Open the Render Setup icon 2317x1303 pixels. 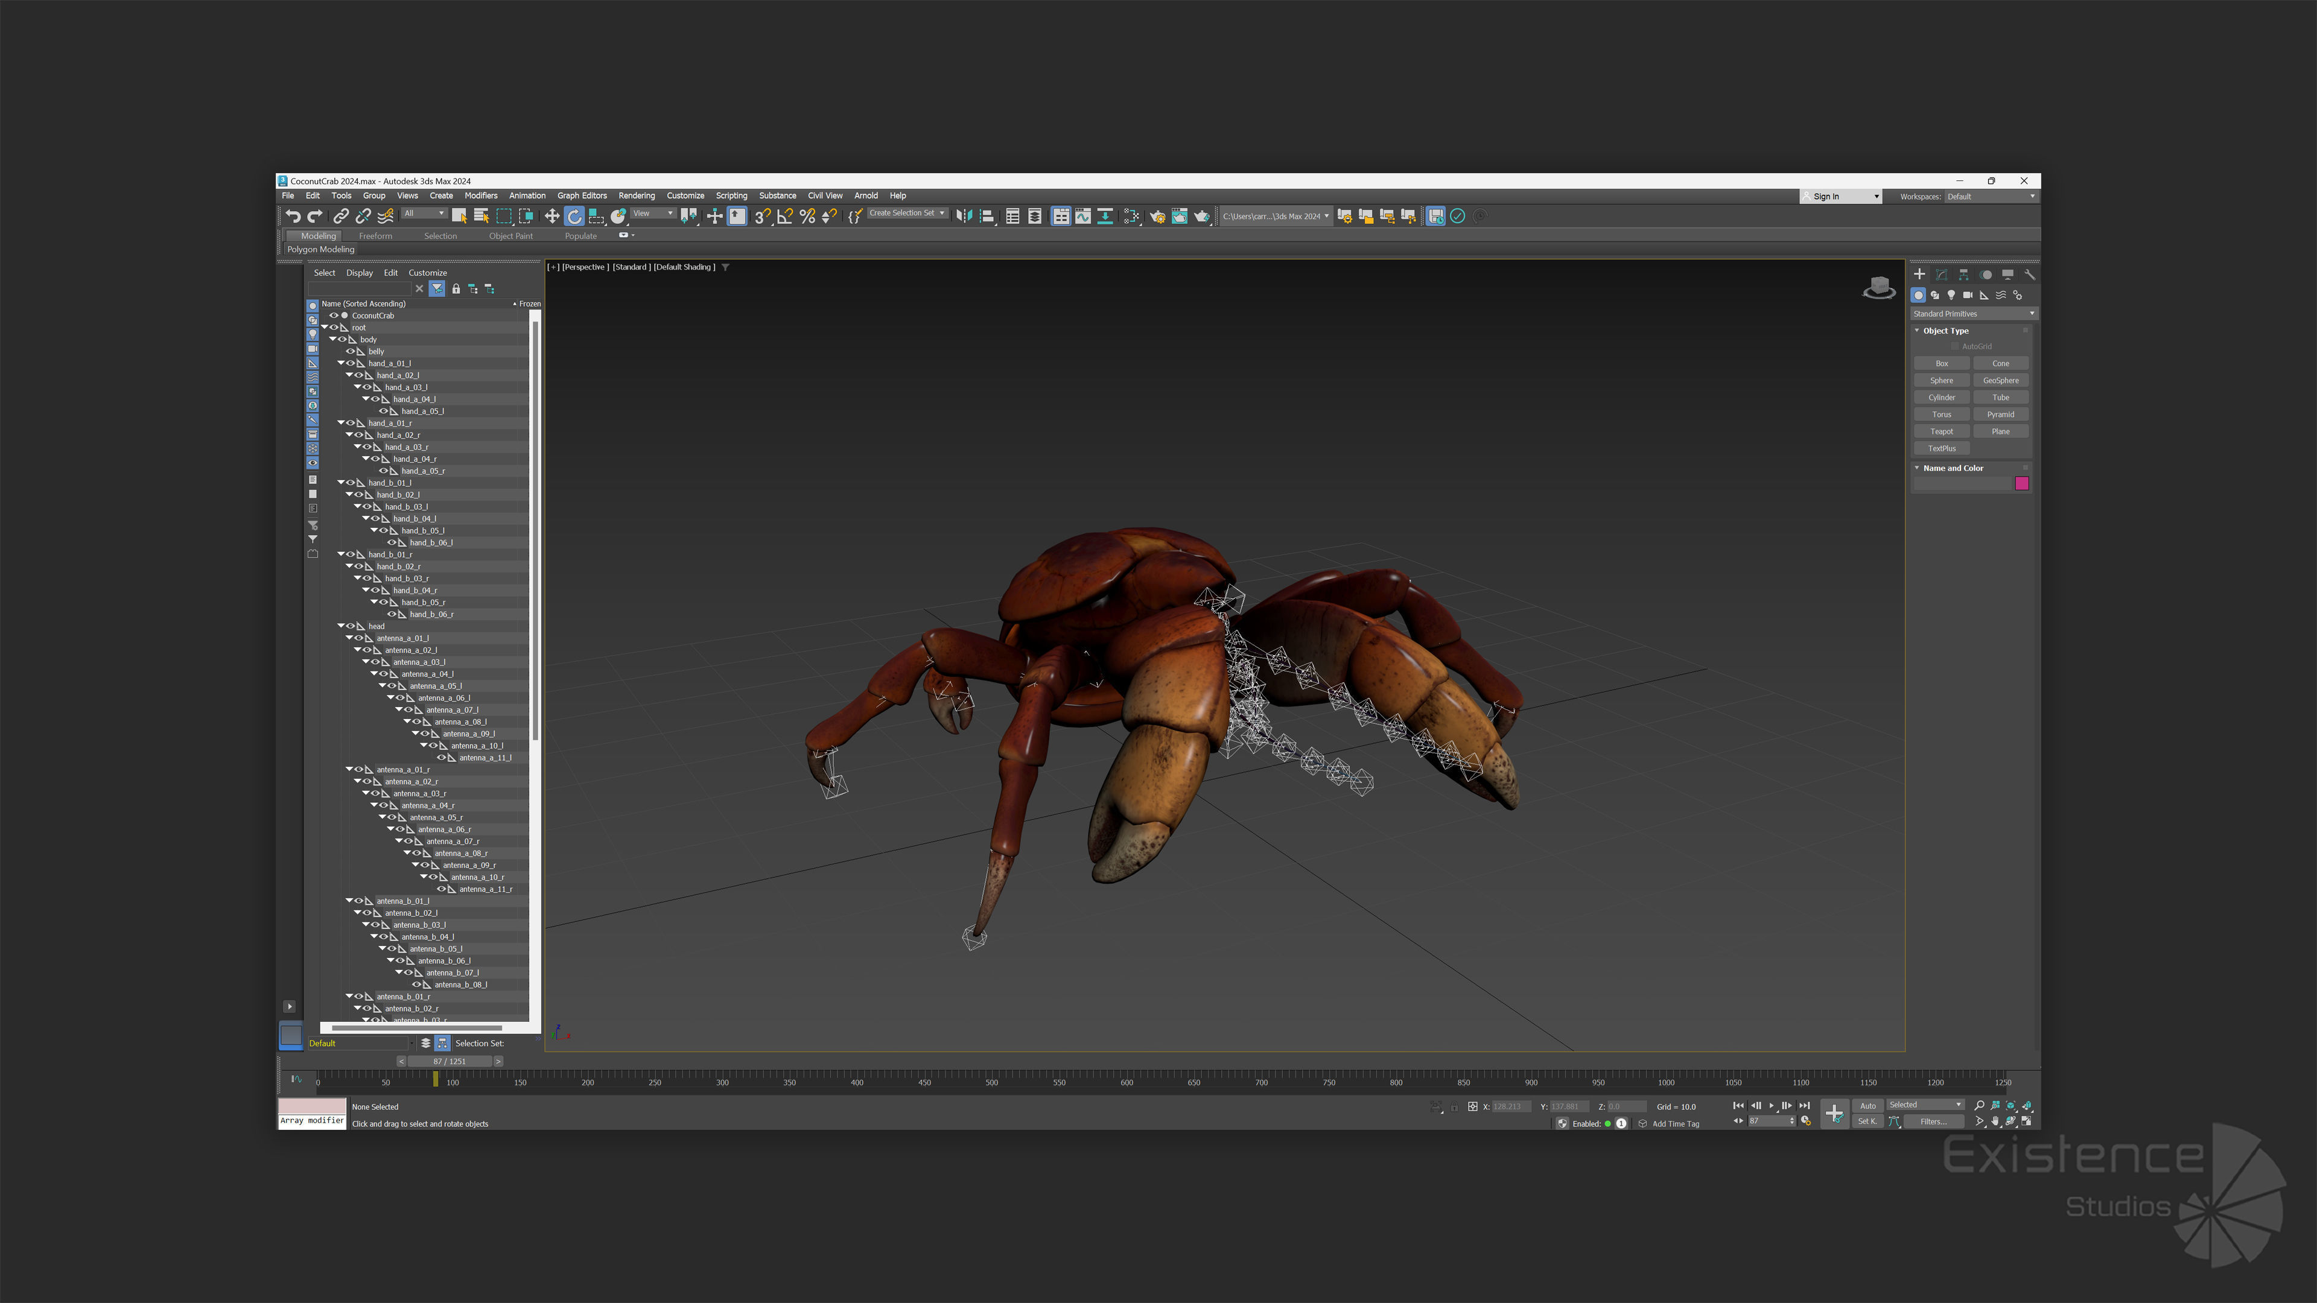point(1158,216)
